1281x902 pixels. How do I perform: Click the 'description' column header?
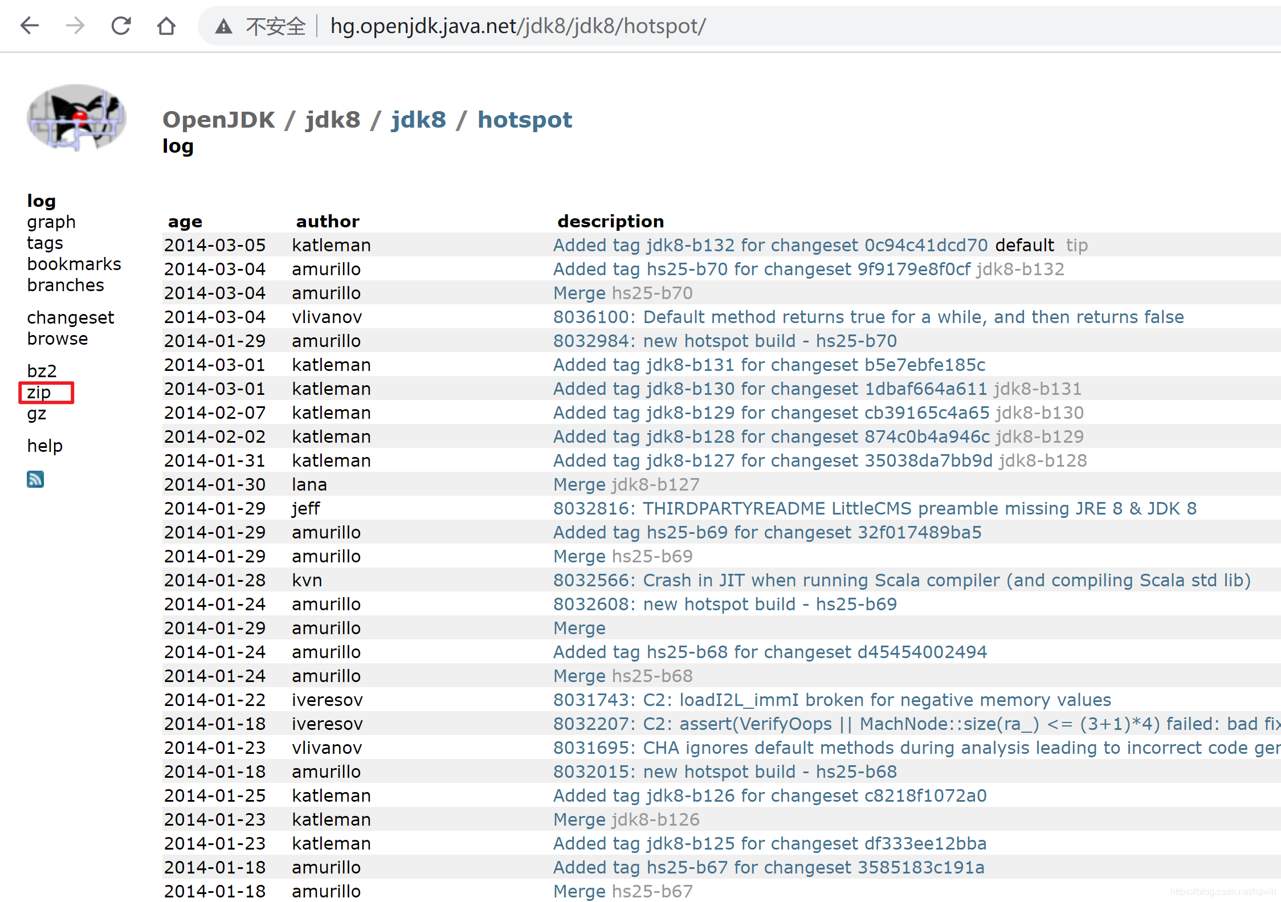click(611, 221)
